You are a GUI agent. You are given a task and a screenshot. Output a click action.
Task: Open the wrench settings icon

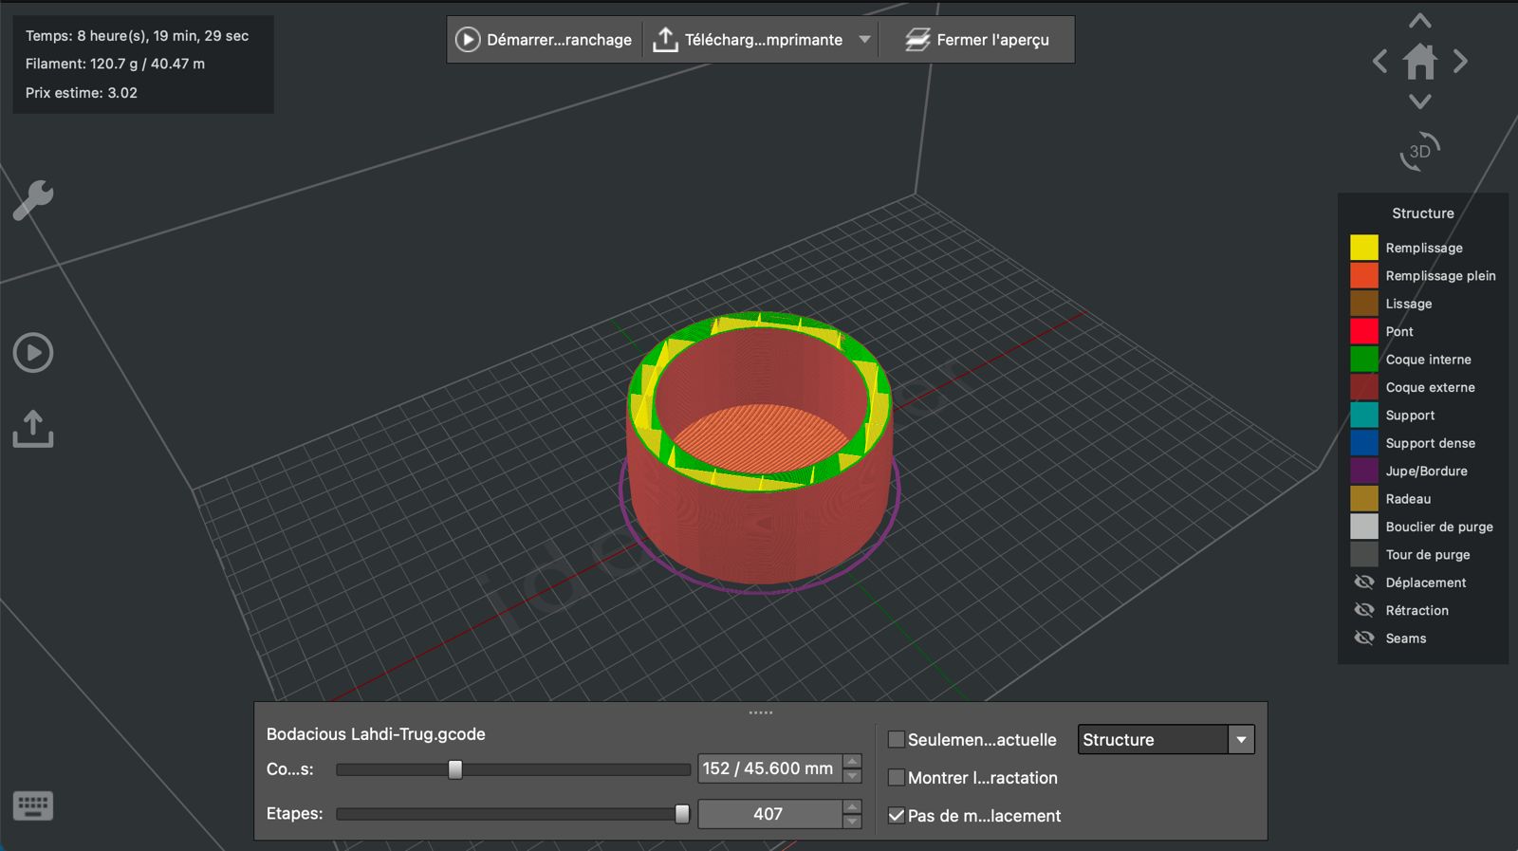[33, 200]
